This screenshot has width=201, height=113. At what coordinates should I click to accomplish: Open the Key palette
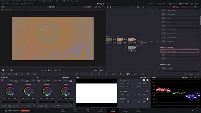tap(128, 74)
